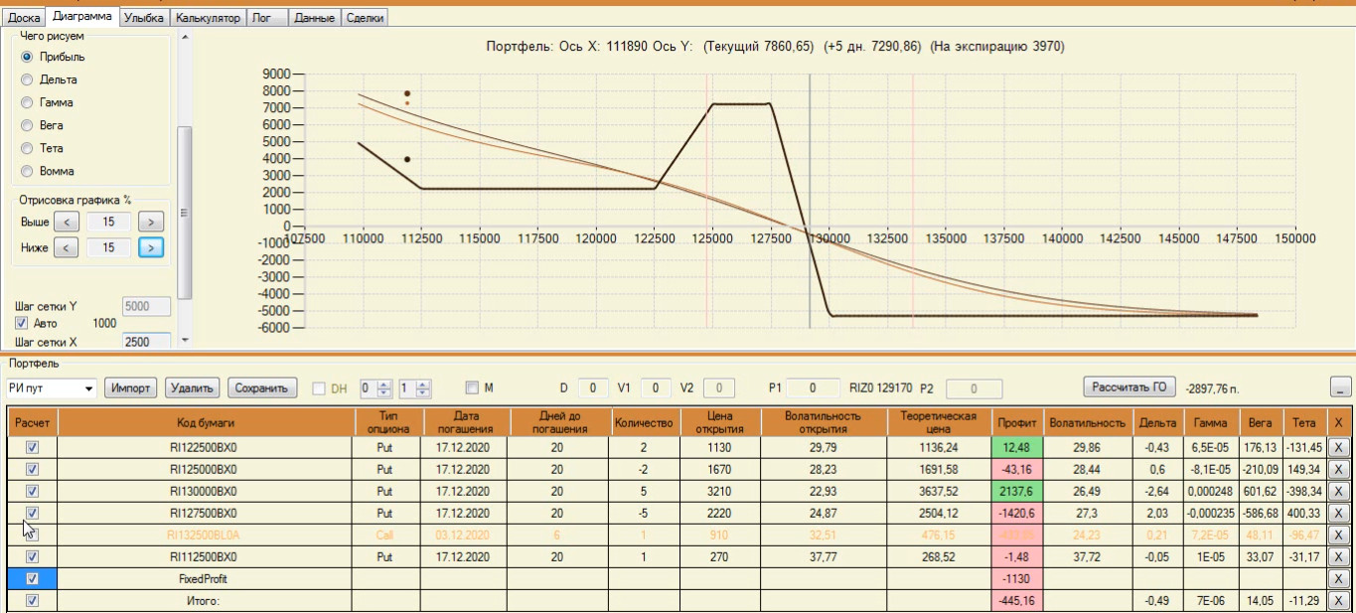
Task: Click the Дельта column header
Action: [x=1156, y=422]
